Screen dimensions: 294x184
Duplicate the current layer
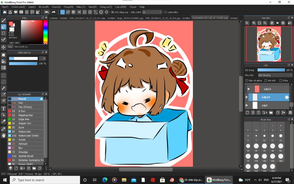[278, 112]
